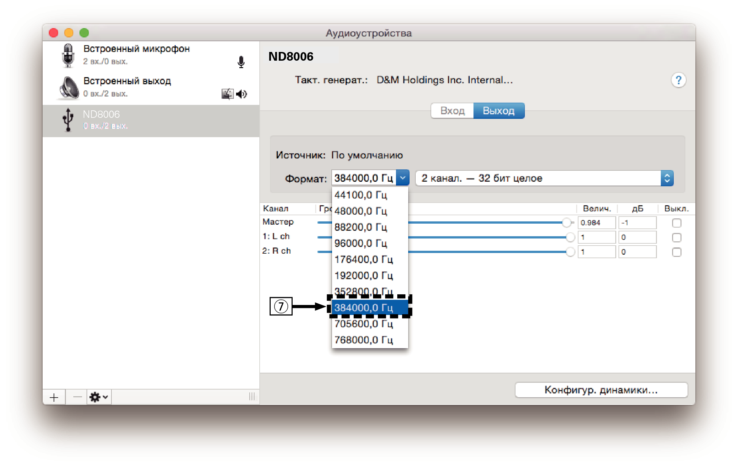This screenshot has height=466, width=738.
Task: Click the microphone input indicator icon
Action: tap(241, 62)
